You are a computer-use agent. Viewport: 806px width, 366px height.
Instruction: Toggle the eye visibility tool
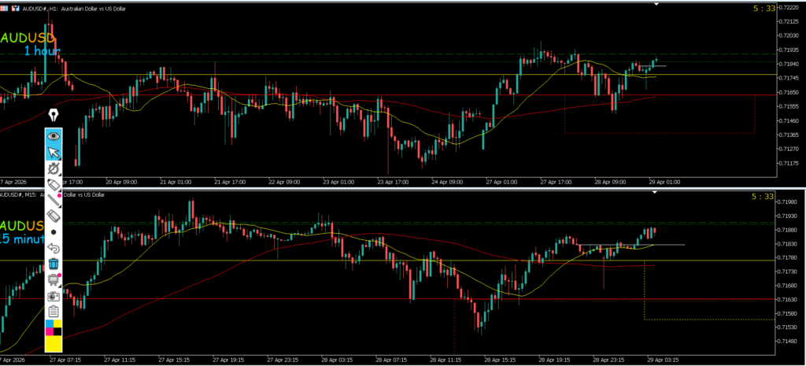[54, 135]
